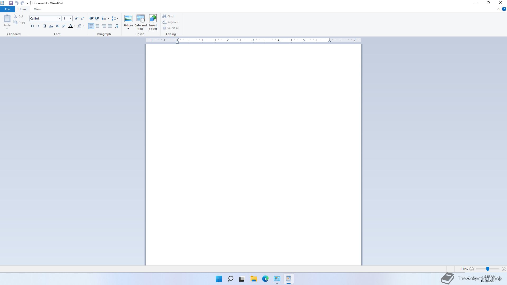Apply superscript formatting
This screenshot has height=285, width=507.
pyautogui.click(x=64, y=26)
